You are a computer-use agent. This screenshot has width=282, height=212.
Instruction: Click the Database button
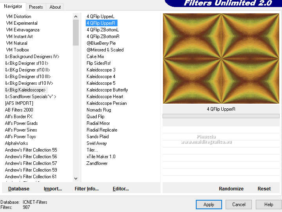[x=19, y=189]
